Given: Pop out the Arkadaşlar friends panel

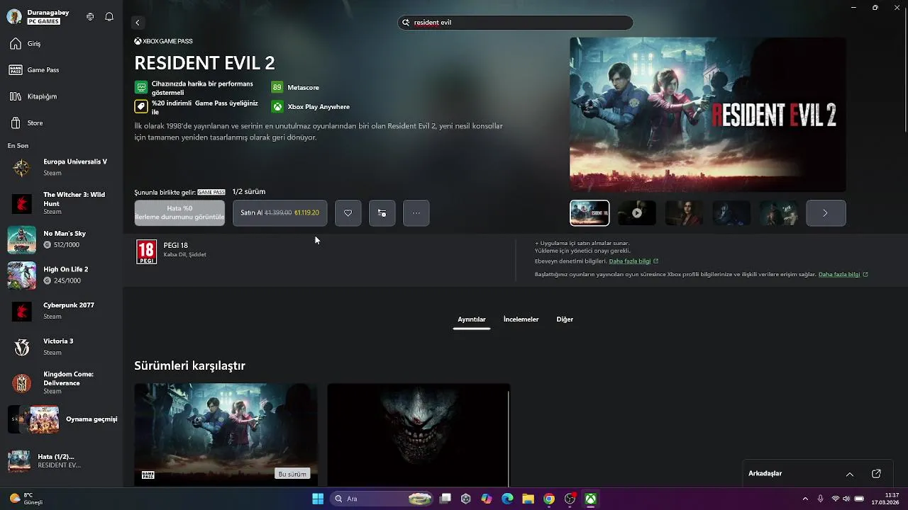Looking at the screenshot, I should 876,474.
